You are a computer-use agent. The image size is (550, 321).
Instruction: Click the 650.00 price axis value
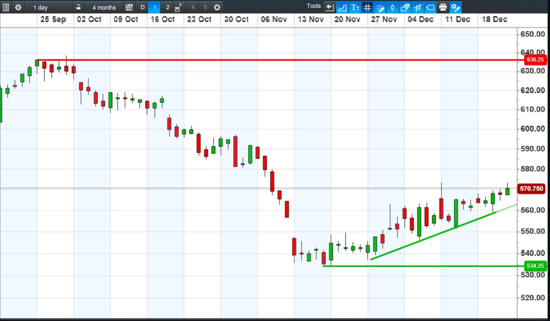coord(532,35)
